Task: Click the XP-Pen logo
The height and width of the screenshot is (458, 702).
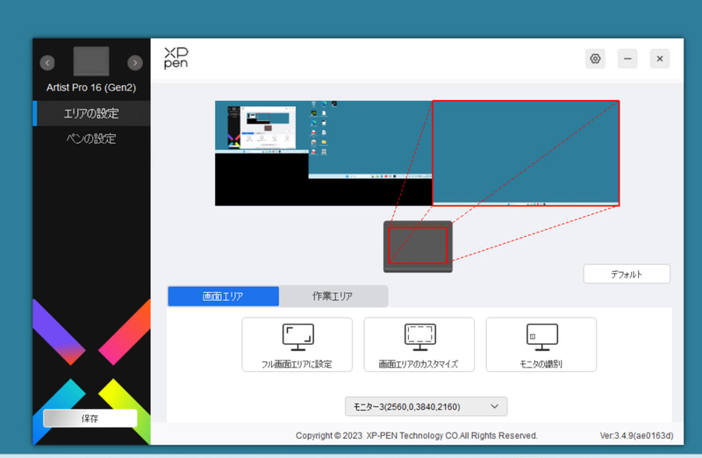Action: pos(176,58)
